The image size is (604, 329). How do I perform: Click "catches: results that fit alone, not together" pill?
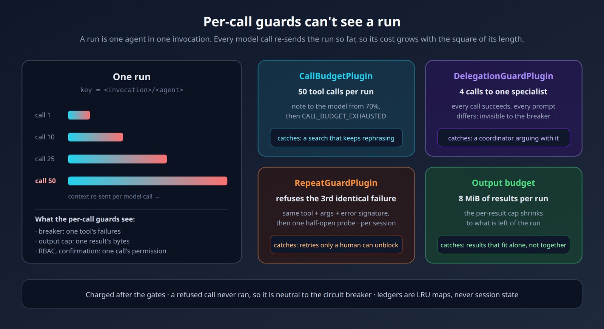pyautogui.click(x=504, y=245)
